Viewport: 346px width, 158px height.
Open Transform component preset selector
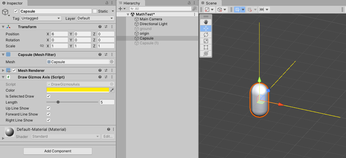coord(106,27)
